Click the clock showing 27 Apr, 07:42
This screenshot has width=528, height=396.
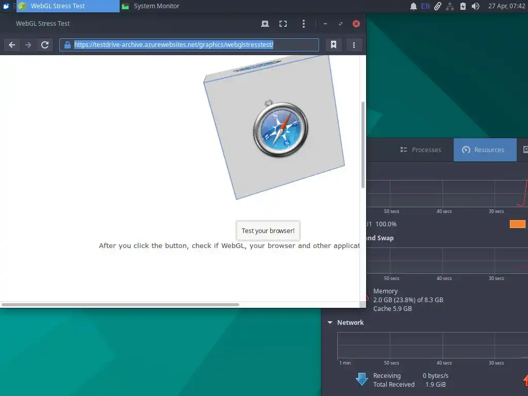pyautogui.click(x=506, y=6)
